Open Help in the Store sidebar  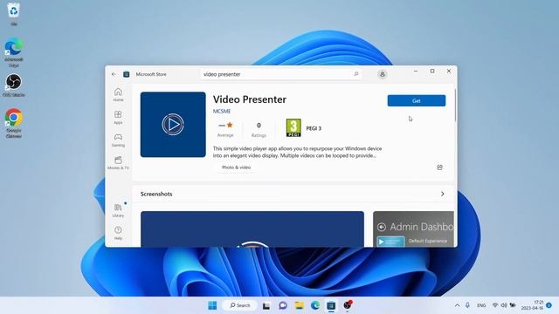tap(118, 233)
